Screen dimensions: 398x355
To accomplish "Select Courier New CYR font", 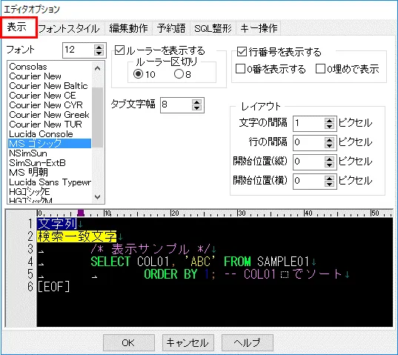I will coord(50,105).
